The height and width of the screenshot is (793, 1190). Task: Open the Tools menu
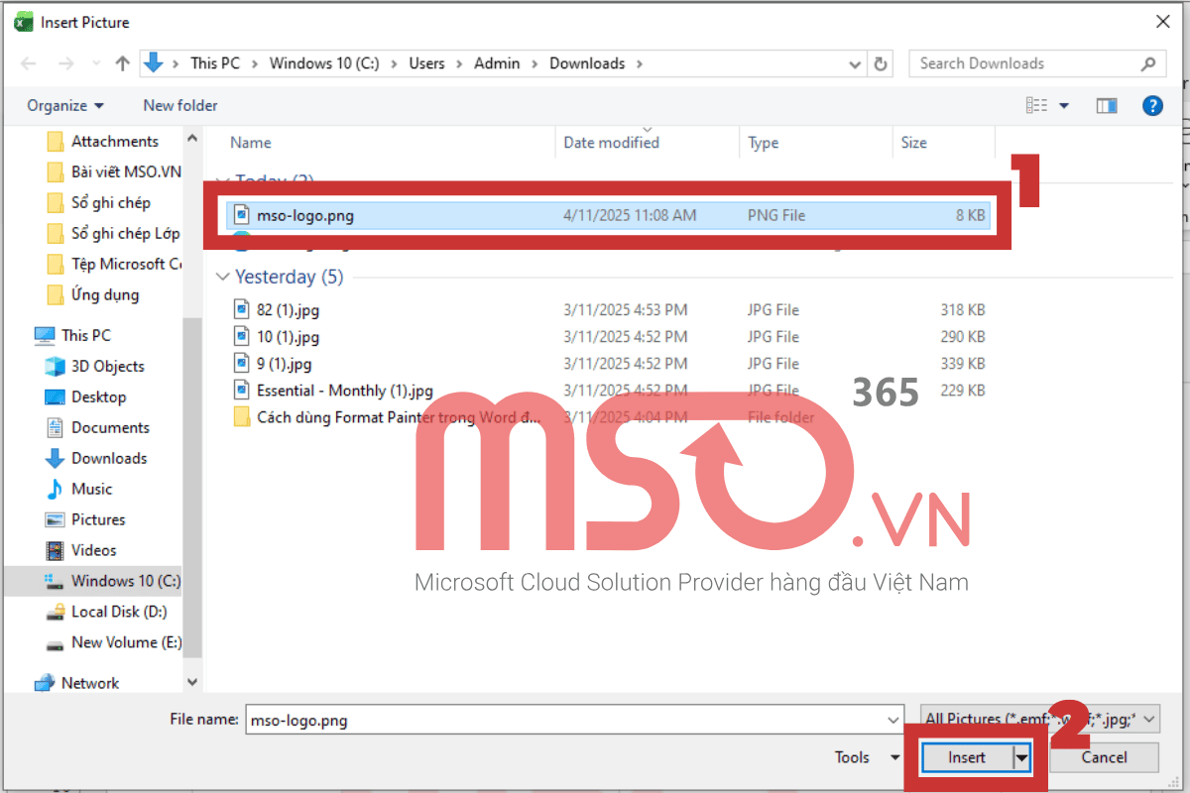point(866,757)
